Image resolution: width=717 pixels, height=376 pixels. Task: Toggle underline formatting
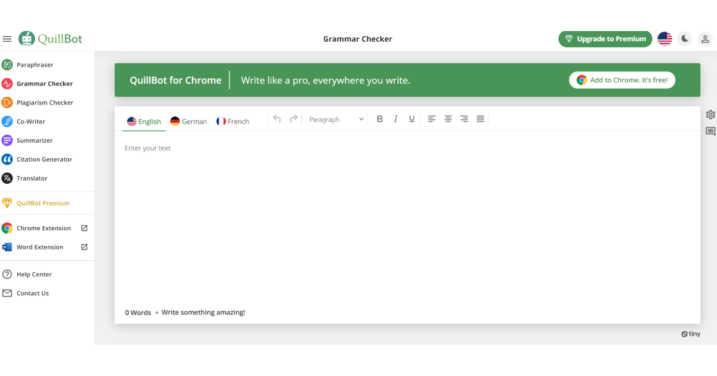click(x=412, y=119)
